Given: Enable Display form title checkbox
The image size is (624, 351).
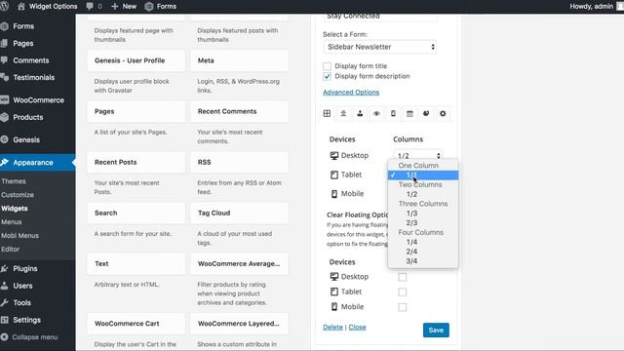Looking at the screenshot, I should coord(327,66).
